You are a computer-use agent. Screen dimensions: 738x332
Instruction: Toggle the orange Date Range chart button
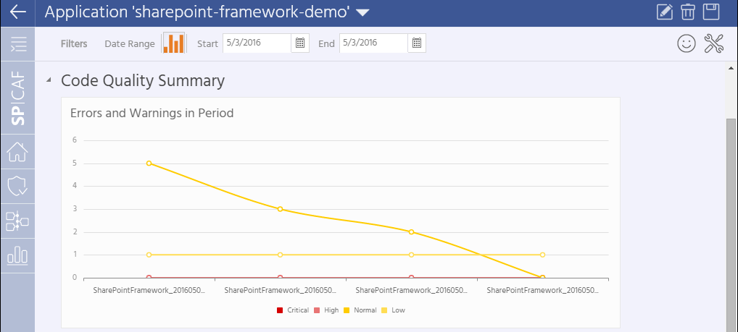pyautogui.click(x=174, y=43)
